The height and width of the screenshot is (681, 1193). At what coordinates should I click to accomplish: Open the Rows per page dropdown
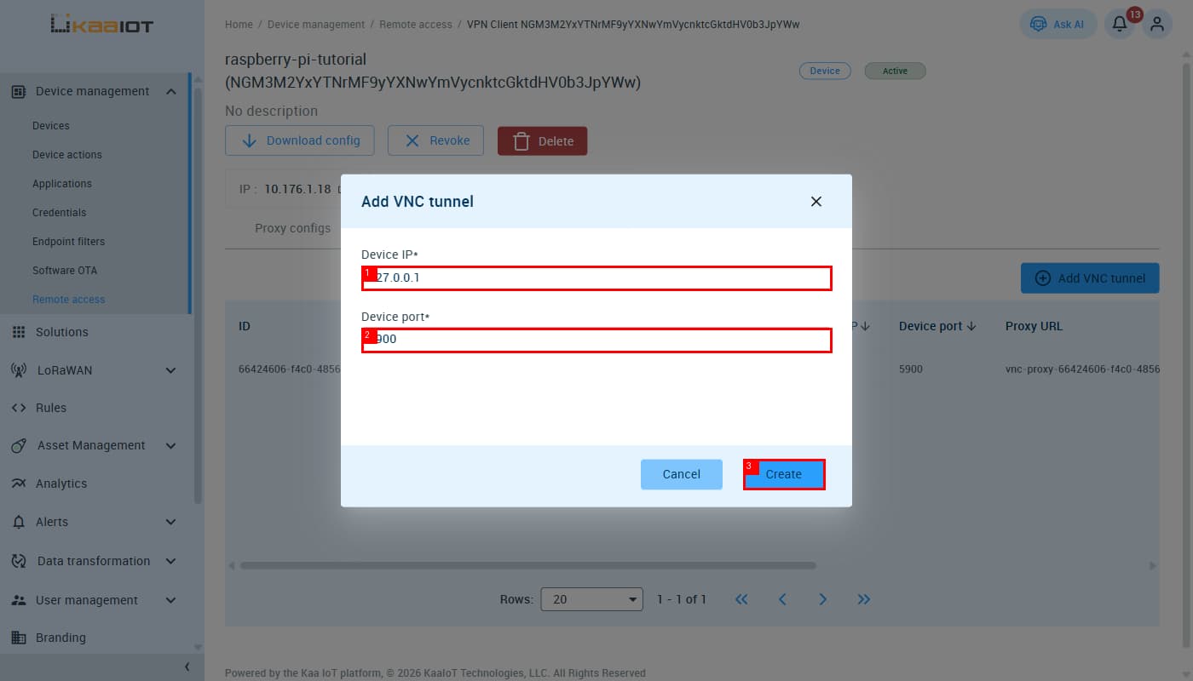592,599
